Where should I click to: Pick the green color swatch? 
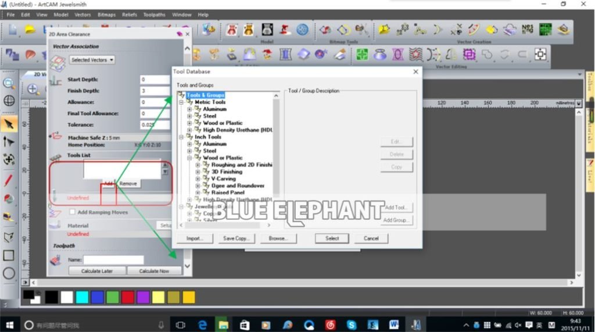[112, 297]
